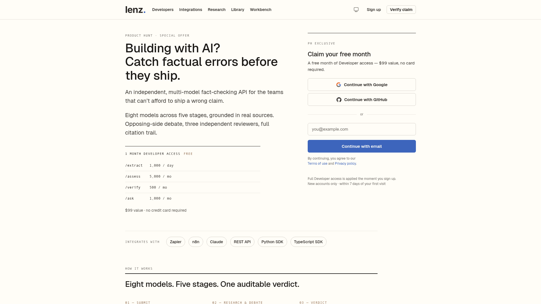
Task: Click the Google logo icon
Action: tap(339, 85)
